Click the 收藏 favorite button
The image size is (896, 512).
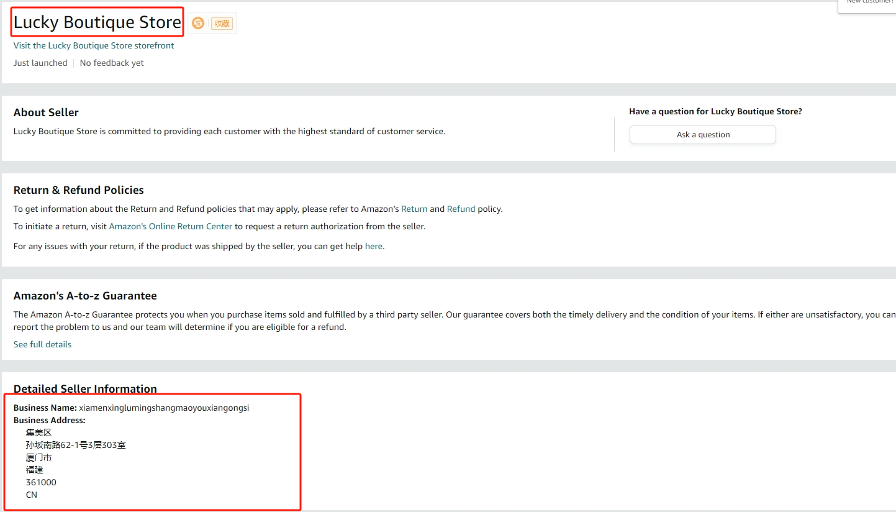[x=222, y=24]
